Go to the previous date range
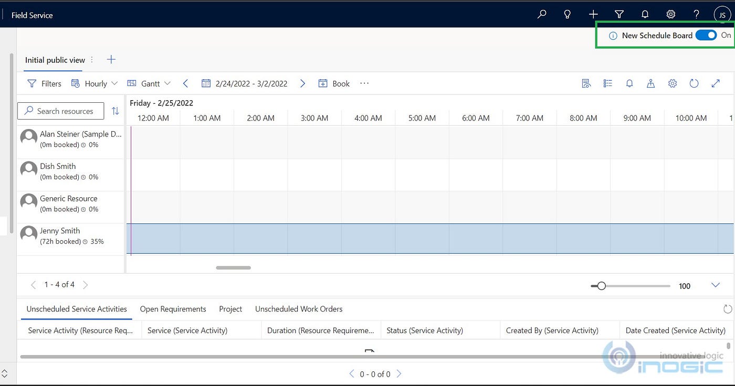735x386 pixels. (185, 83)
